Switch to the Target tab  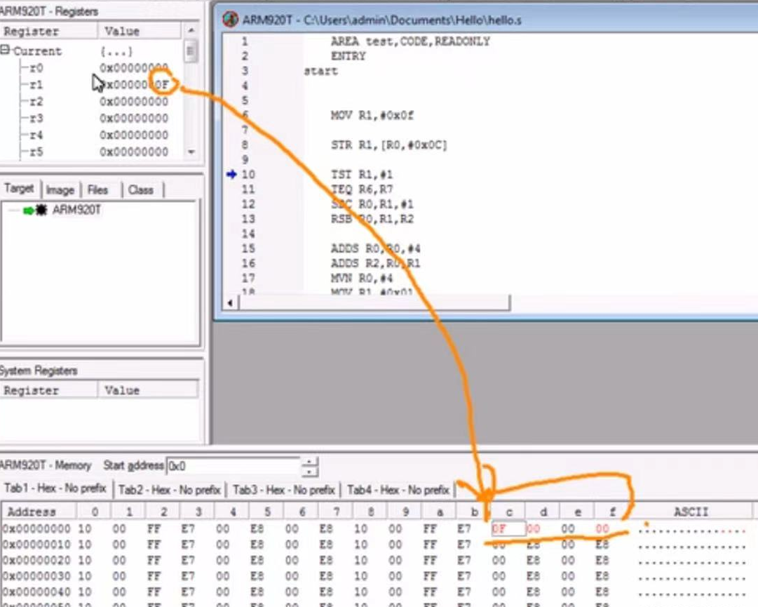tap(20, 188)
